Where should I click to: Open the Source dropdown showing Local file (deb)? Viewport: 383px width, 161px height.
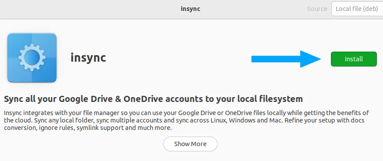click(357, 9)
